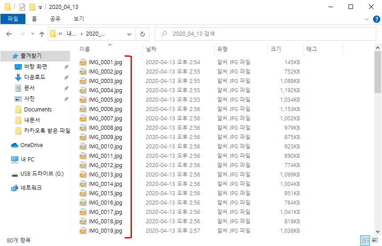Click the JPG icon of IMG_0012.jpg
Image resolution: width=382 pixels, height=246 pixels.
tap(83, 165)
